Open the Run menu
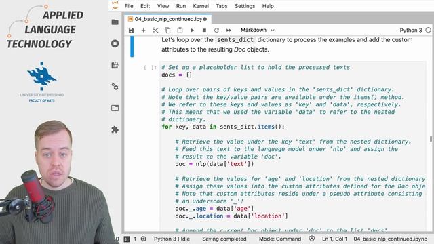This screenshot has width=434, height=244. pos(181,6)
